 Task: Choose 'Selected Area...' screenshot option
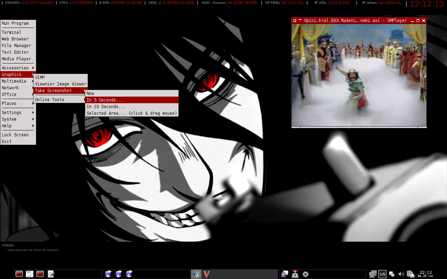tap(132, 113)
